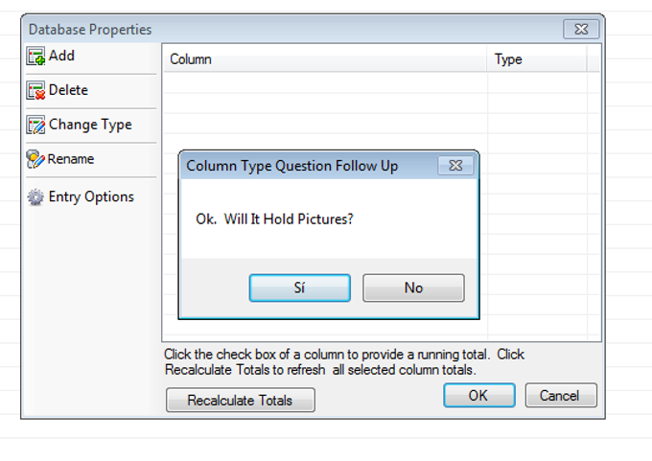Click the Change Type icon
The width and height of the screenshot is (652, 461).
point(35,126)
